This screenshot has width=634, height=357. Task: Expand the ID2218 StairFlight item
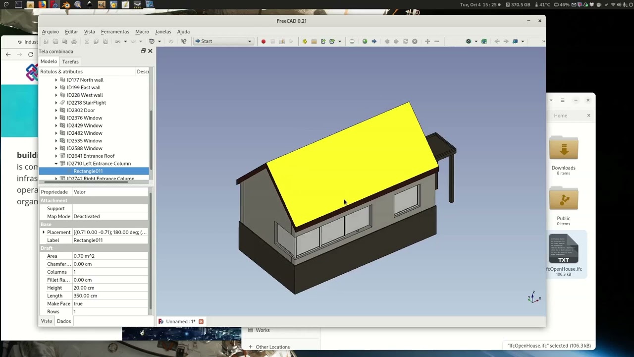(x=56, y=103)
